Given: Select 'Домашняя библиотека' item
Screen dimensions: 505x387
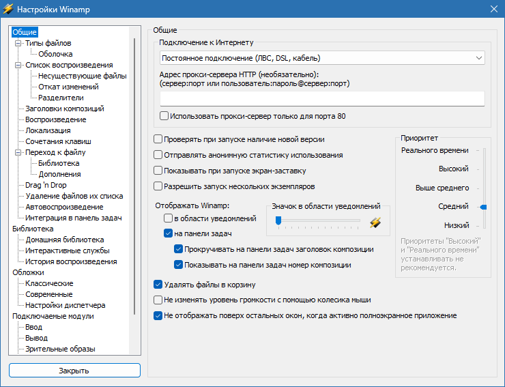Looking at the screenshot, I should (65, 240).
